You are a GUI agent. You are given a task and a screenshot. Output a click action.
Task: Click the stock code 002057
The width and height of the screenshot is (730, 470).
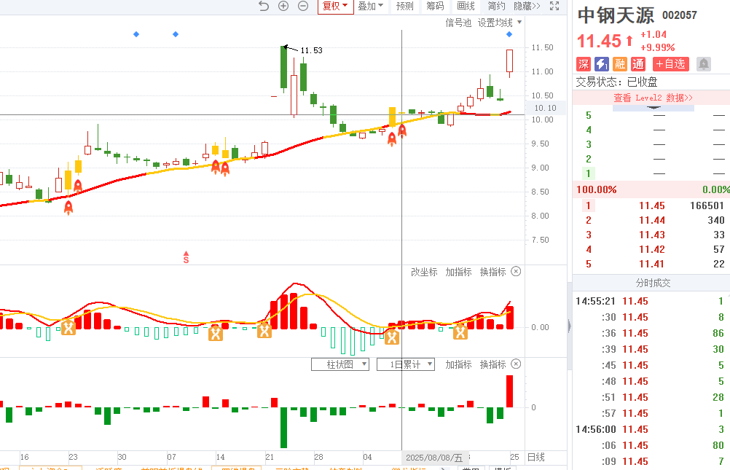tap(680, 15)
